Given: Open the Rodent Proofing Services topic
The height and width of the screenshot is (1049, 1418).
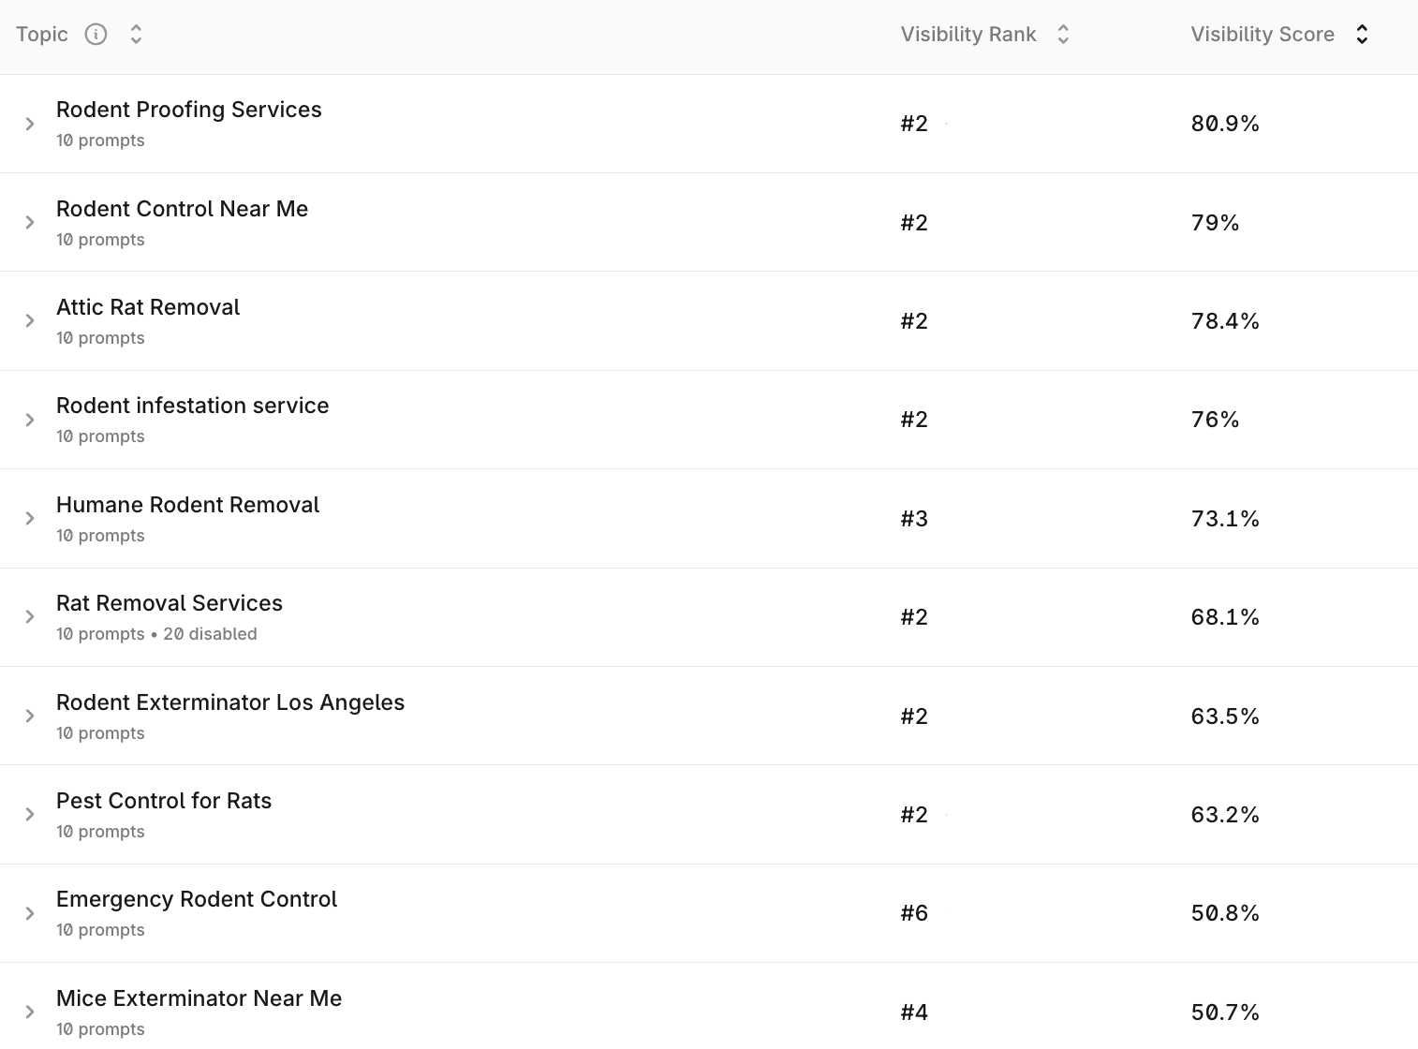Looking at the screenshot, I should pos(188,110).
